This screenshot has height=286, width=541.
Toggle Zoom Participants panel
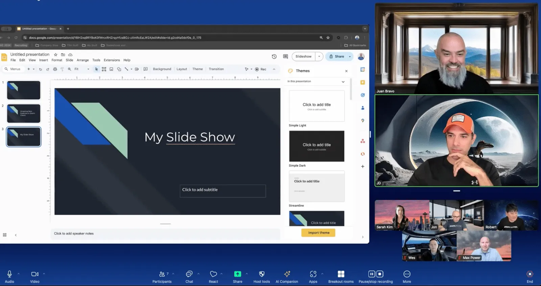pos(162,277)
